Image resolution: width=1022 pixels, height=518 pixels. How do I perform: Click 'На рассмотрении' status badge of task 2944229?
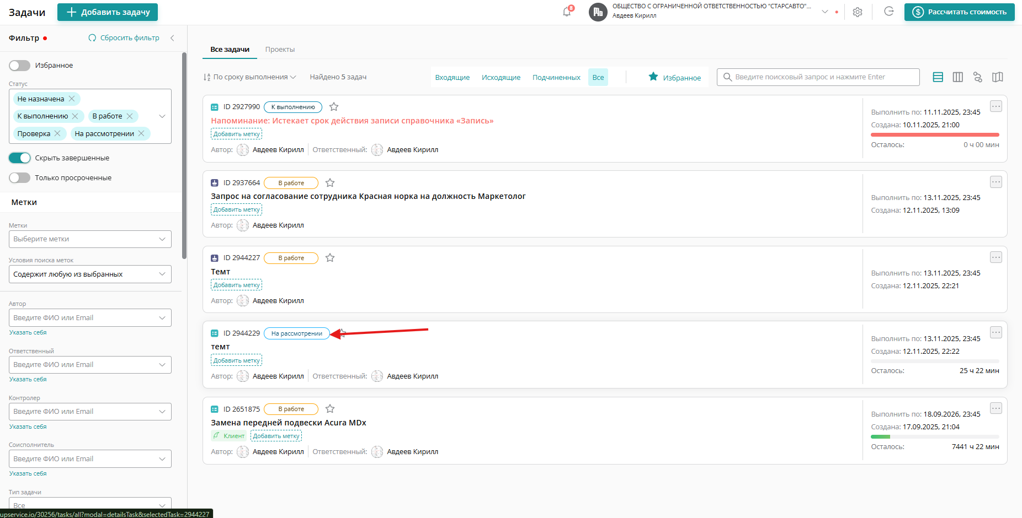(296, 333)
